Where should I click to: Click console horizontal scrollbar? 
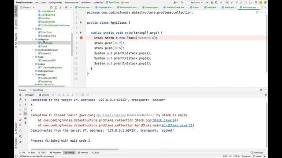[75, 149]
